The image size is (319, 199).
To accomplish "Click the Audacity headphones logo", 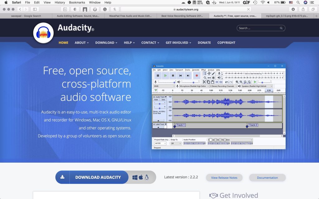I will coord(43,33).
